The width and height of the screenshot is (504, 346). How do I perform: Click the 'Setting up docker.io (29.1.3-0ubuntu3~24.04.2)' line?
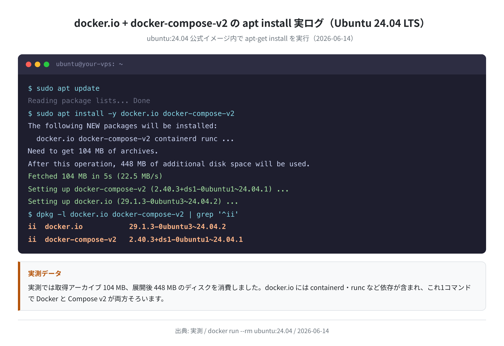133,202
